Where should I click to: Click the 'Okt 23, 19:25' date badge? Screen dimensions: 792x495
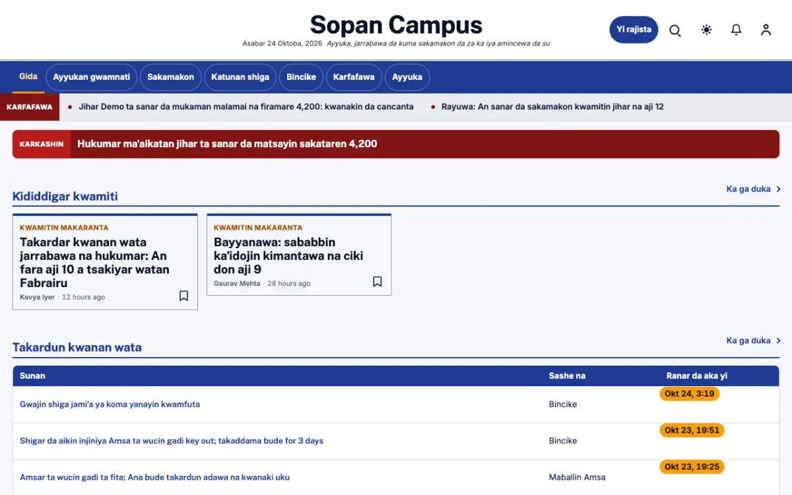(x=692, y=467)
